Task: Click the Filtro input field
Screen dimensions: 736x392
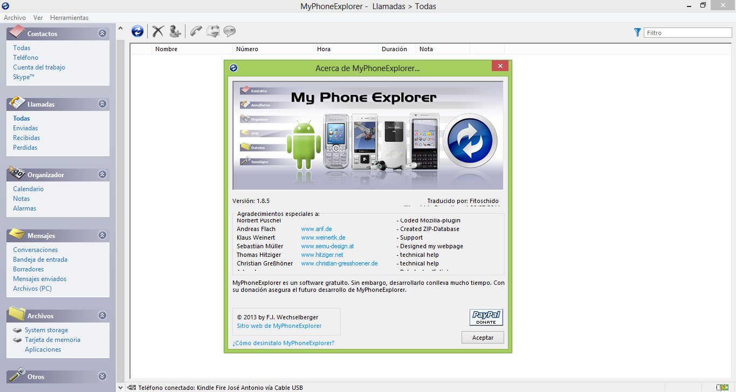Action: 688,33
